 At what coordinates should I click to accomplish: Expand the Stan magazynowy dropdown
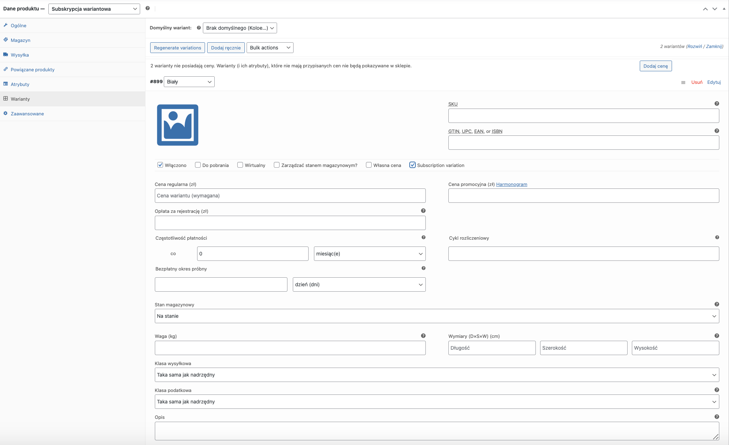437,316
